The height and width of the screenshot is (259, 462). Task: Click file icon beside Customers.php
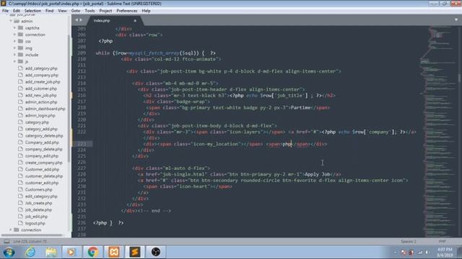[20, 189]
